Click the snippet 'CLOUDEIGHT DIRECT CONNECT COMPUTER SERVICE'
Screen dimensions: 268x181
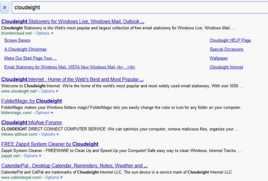pyautogui.click(x=120, y=129)
